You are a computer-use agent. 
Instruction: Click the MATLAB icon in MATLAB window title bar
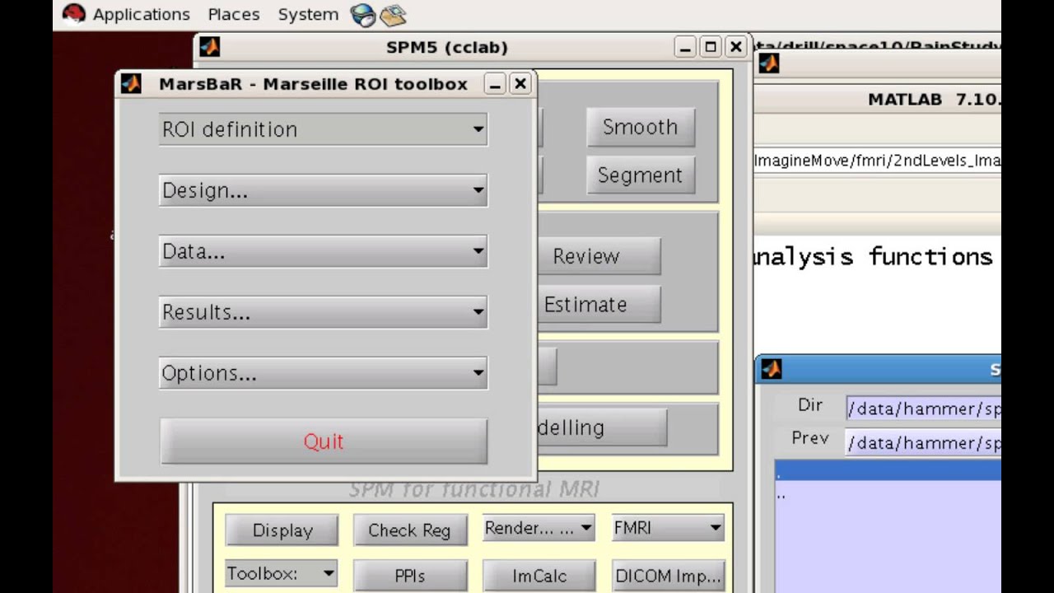(x=769, y=63)
